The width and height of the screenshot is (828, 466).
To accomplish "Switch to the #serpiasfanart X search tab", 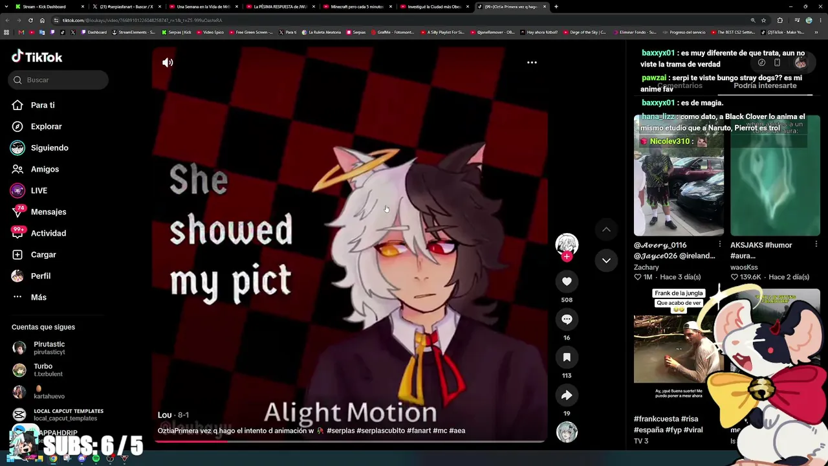I will (125, 6).
